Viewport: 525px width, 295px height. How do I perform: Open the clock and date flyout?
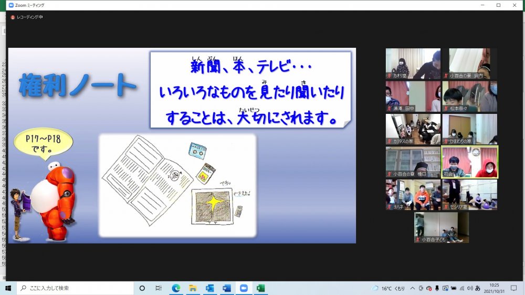pos(495,288)
